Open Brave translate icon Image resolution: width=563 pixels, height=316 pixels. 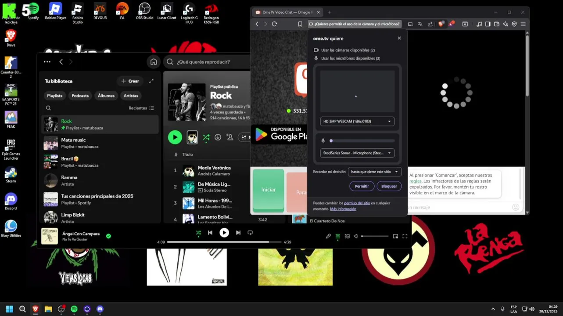point(420,24)
